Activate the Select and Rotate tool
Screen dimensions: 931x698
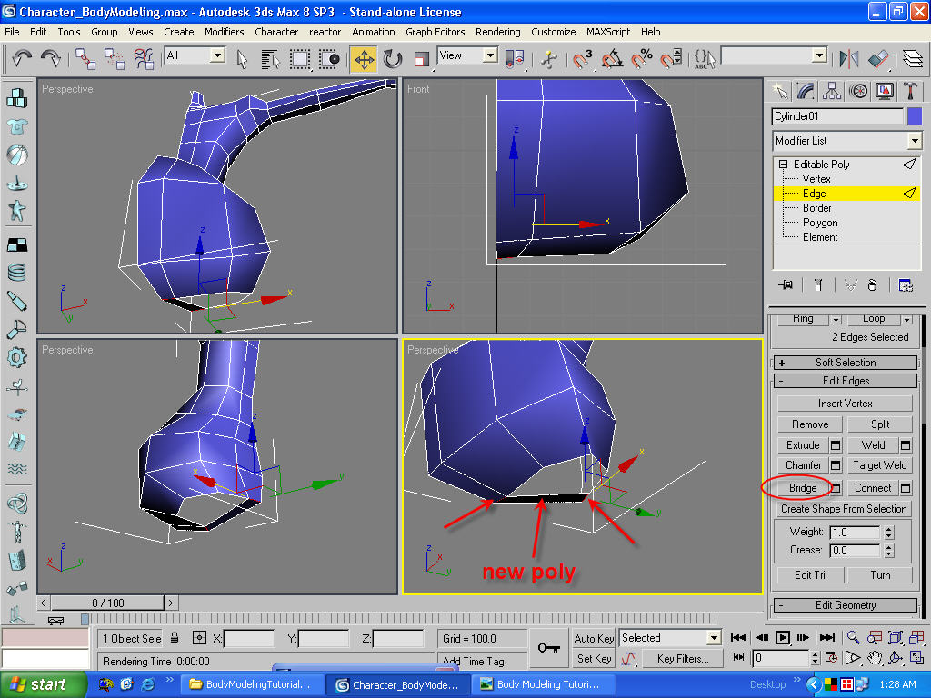(393, 59)
